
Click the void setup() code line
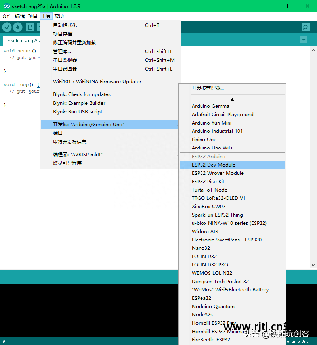point(20,51)
